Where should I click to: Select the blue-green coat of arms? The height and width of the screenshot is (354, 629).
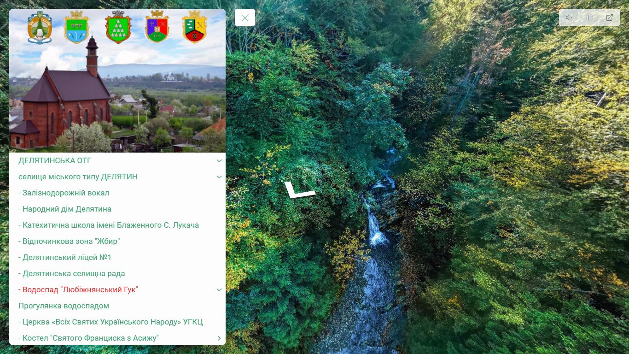(76, 28)
